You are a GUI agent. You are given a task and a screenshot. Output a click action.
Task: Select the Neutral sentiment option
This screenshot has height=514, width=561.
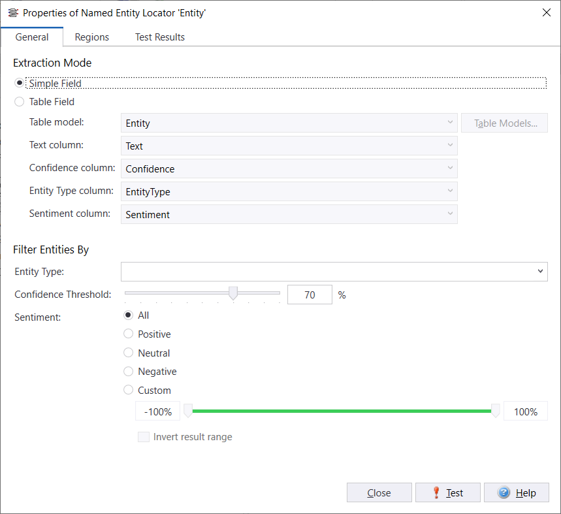(129, 353)
